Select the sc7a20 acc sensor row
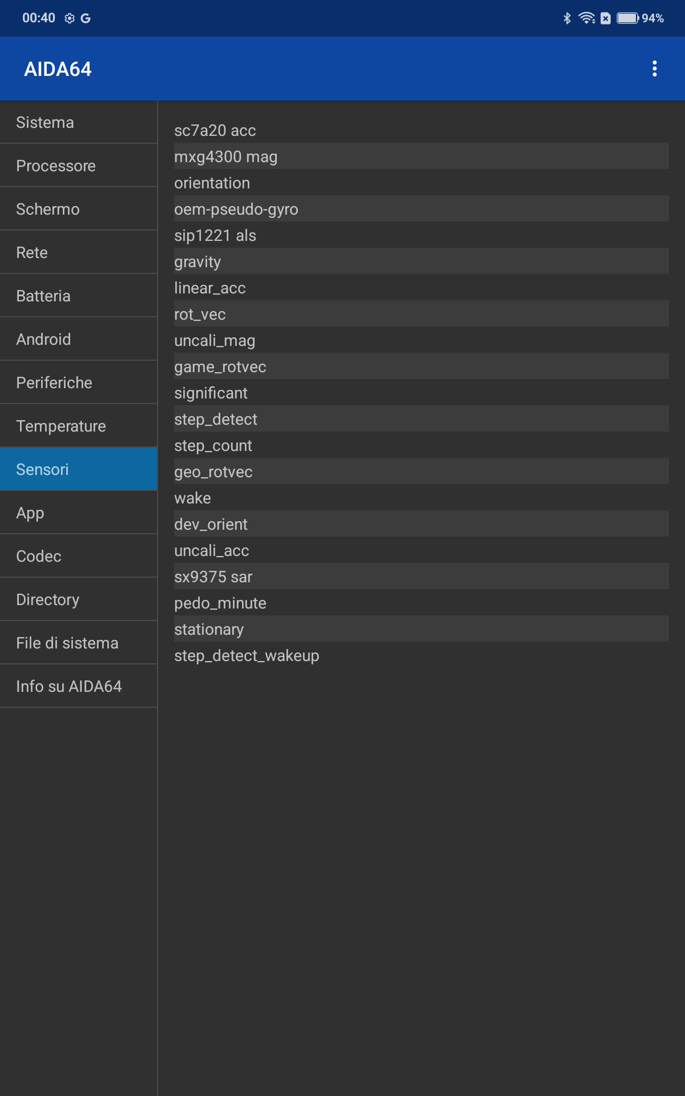Screen dimensions: 685x1096 421,130
